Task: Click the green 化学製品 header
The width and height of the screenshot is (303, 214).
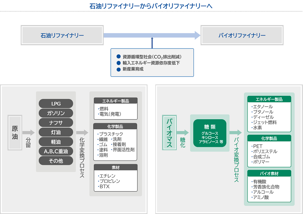Action: (x=269, y=138)
